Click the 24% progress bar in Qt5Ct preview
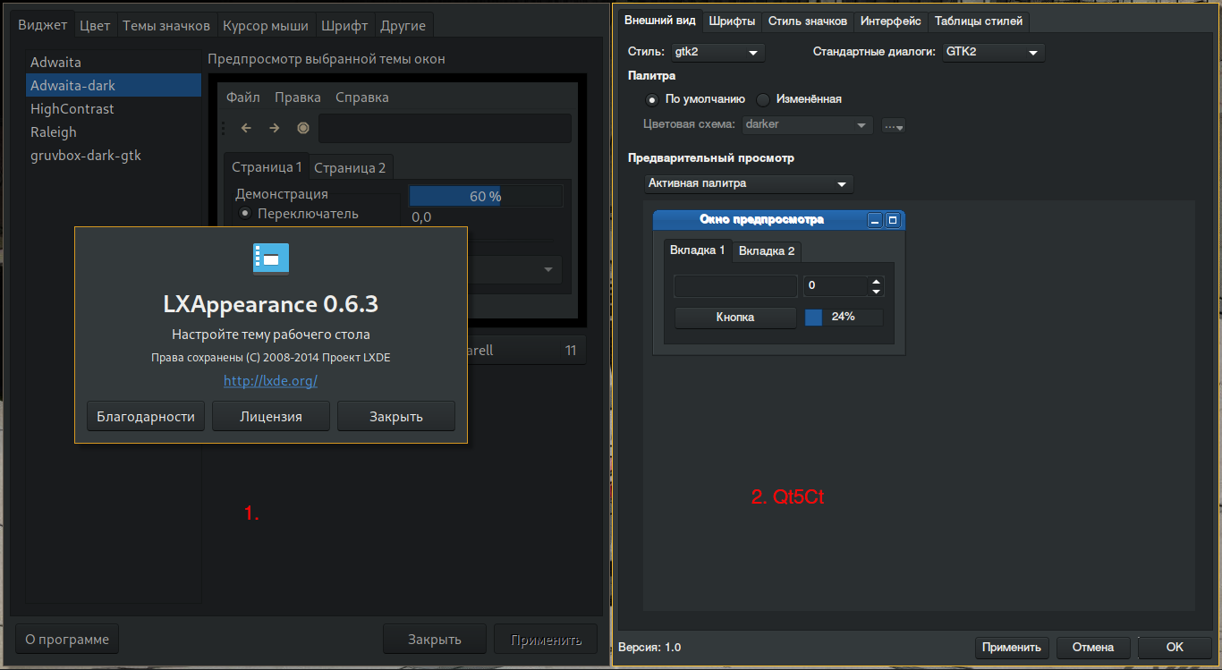The width and height of the screenshot is (1222, 670). (844, 317)
